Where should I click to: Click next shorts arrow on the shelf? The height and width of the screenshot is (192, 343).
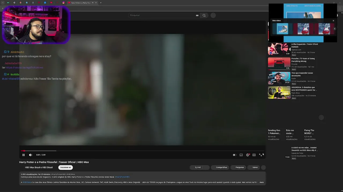pos(321,118)
